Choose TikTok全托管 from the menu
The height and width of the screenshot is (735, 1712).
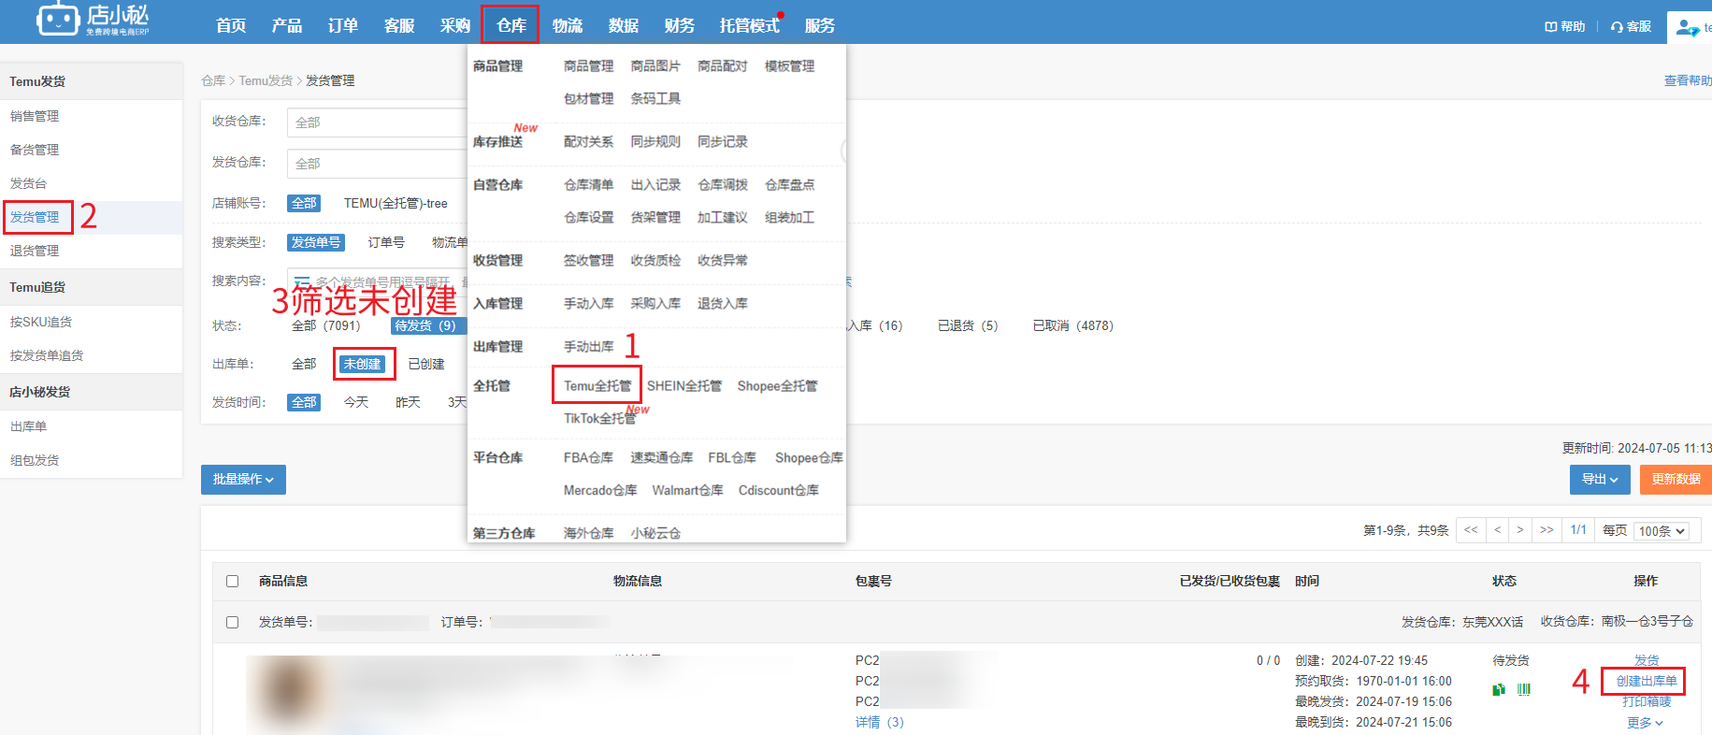coord(599,419)
